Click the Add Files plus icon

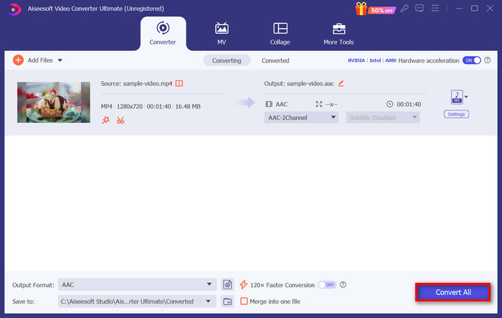(x=18, y=60)
